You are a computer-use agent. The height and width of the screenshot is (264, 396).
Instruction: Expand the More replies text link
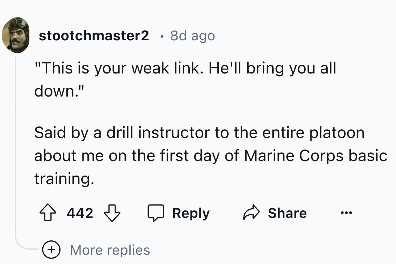tap(110, 250)
